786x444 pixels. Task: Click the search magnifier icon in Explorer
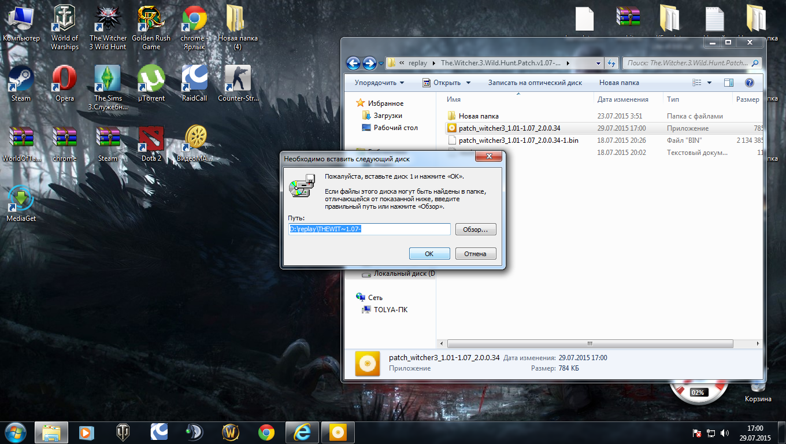tap(755, 63)
